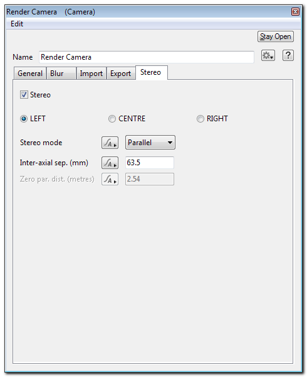This screenshot has width=307, height=377.
Task: Switch to the Export tab
Action: [x=121, y=74]
